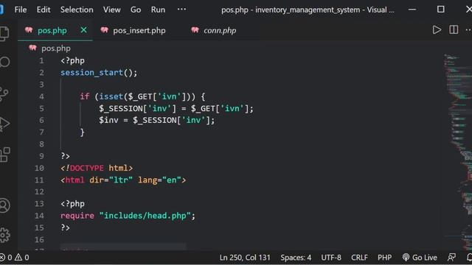Click on session_start in line 2

click(91, 72)
